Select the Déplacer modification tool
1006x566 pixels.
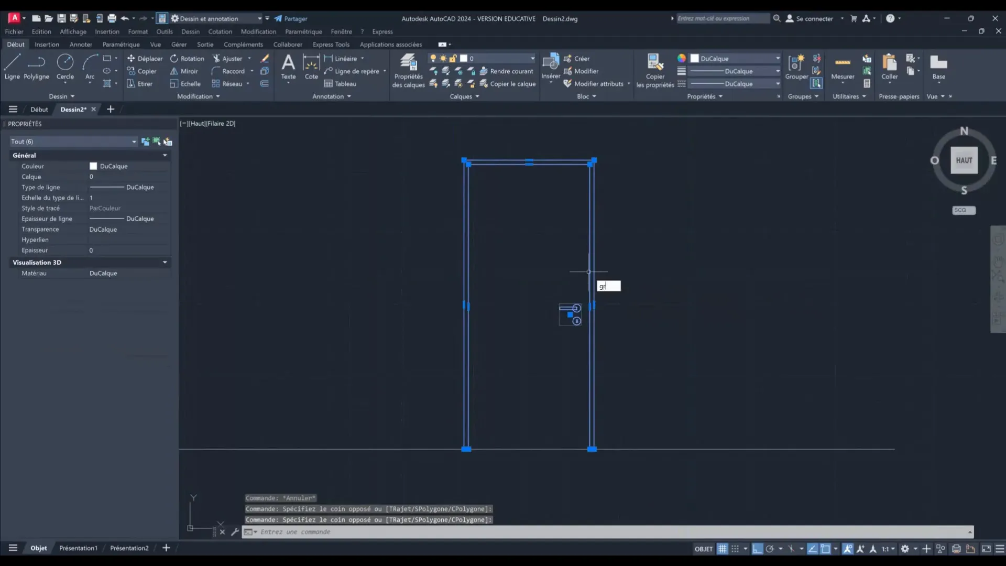146,58
